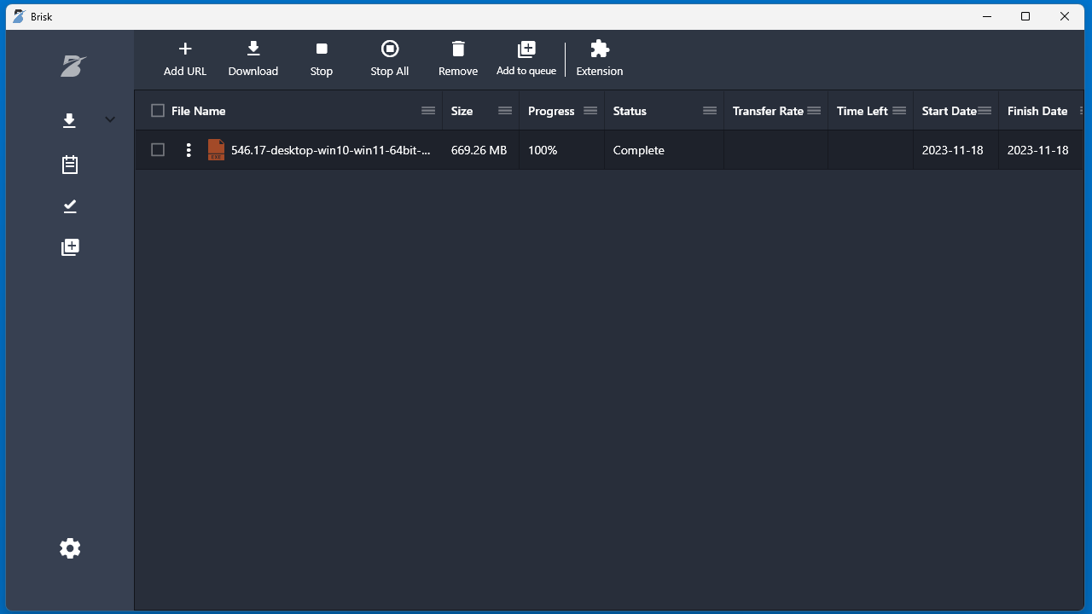
Task: Click Finish Date cell 2023-11-18
Action: (1037, 150)
